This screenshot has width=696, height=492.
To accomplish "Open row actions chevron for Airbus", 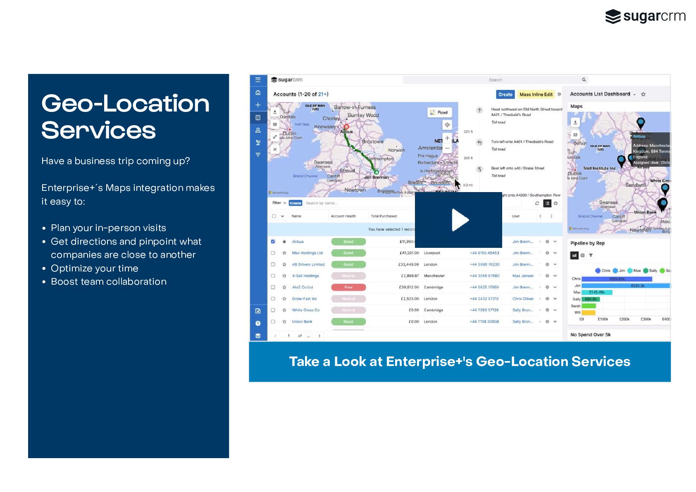I will 555,242.
